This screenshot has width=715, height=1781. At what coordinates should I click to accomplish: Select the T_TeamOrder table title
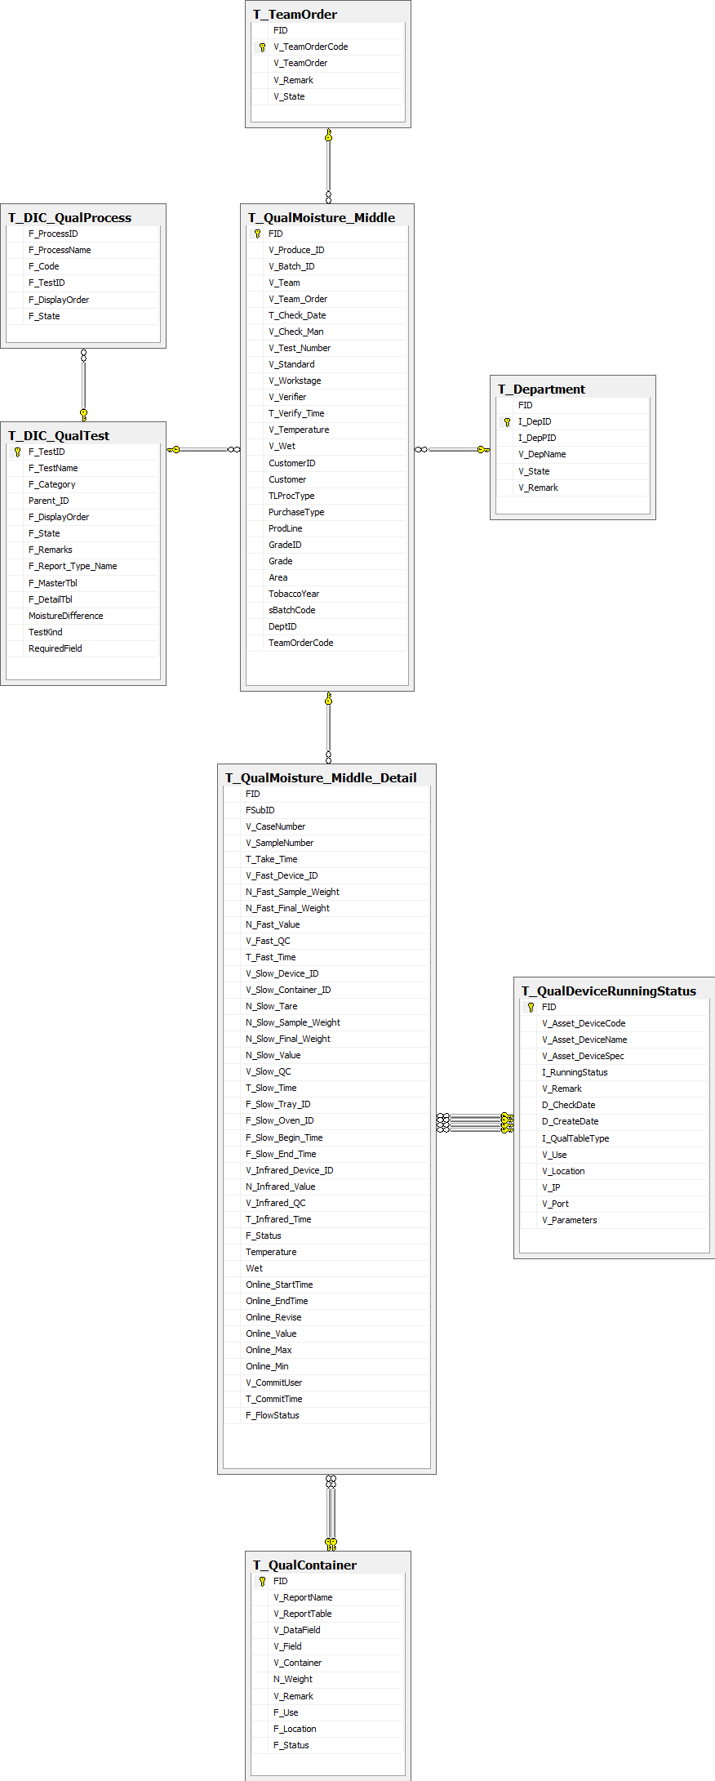[x=295, y=14]
